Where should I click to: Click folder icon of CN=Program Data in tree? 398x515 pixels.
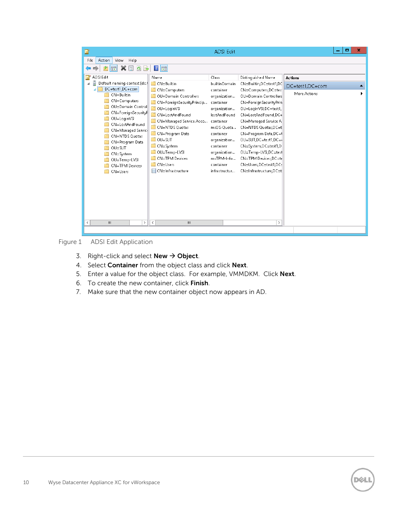pyautogui.click(x=107, y=142)
